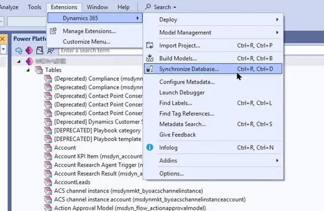Click the Enter a search term field

click(101, 50)
